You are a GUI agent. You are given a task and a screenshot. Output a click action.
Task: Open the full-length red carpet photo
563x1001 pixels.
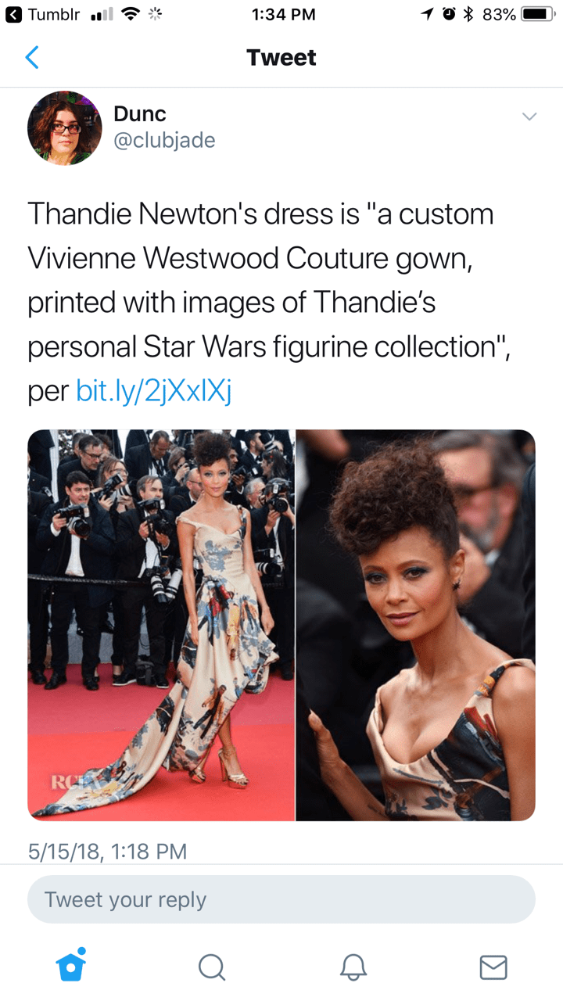click(161, 625)
